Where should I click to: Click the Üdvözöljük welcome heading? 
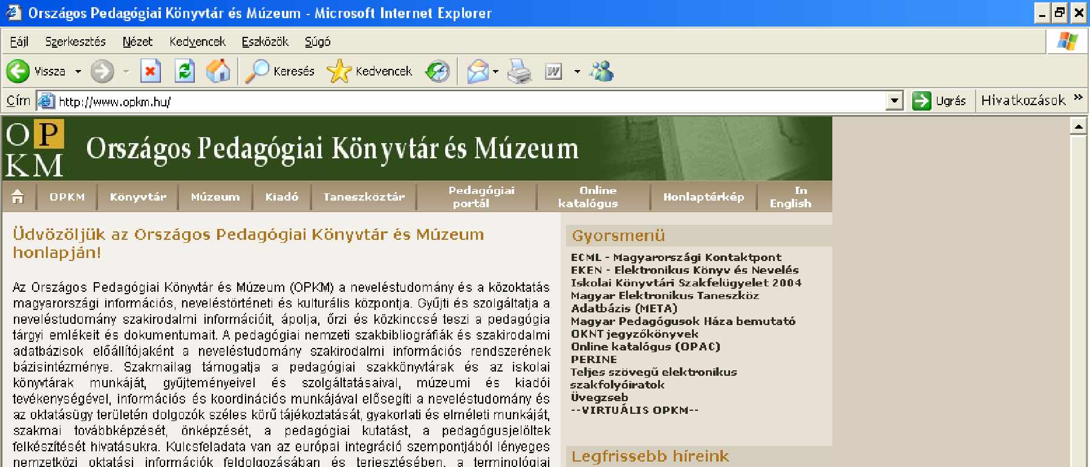point(249,243)
